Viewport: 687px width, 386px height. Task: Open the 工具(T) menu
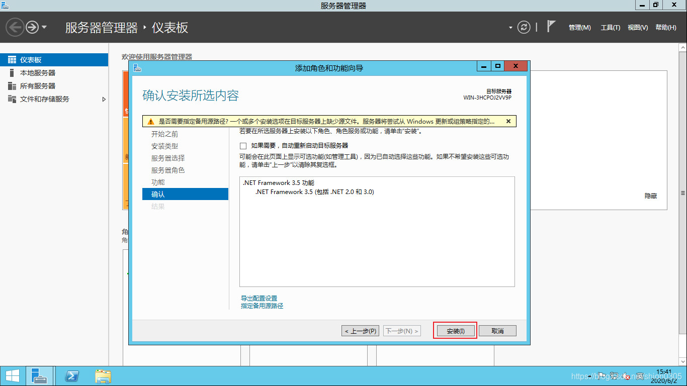(611, 28)
